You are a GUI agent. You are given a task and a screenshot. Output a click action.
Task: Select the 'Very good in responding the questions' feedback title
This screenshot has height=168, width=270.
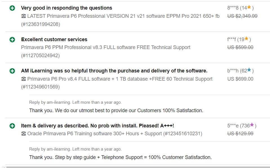(67, 8)
